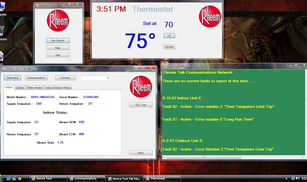Run the SQL Test button
Viewport: 307px width, 182px height.
(141, 105)
